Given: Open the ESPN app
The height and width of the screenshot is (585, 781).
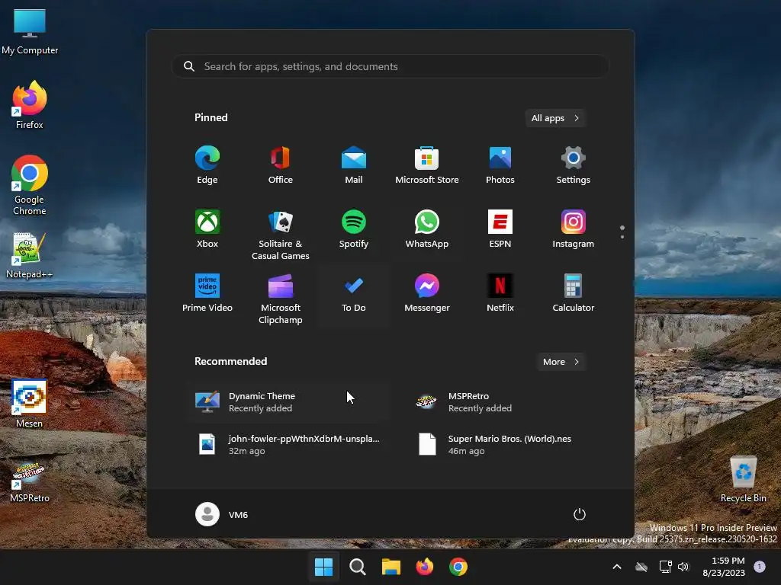Looking at the screenshot, I should click(500, 229).
